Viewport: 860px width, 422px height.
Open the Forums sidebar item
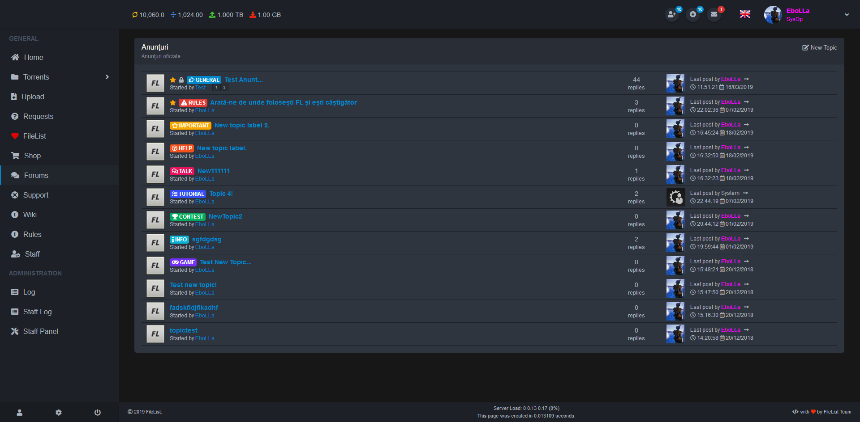[36, 175]
